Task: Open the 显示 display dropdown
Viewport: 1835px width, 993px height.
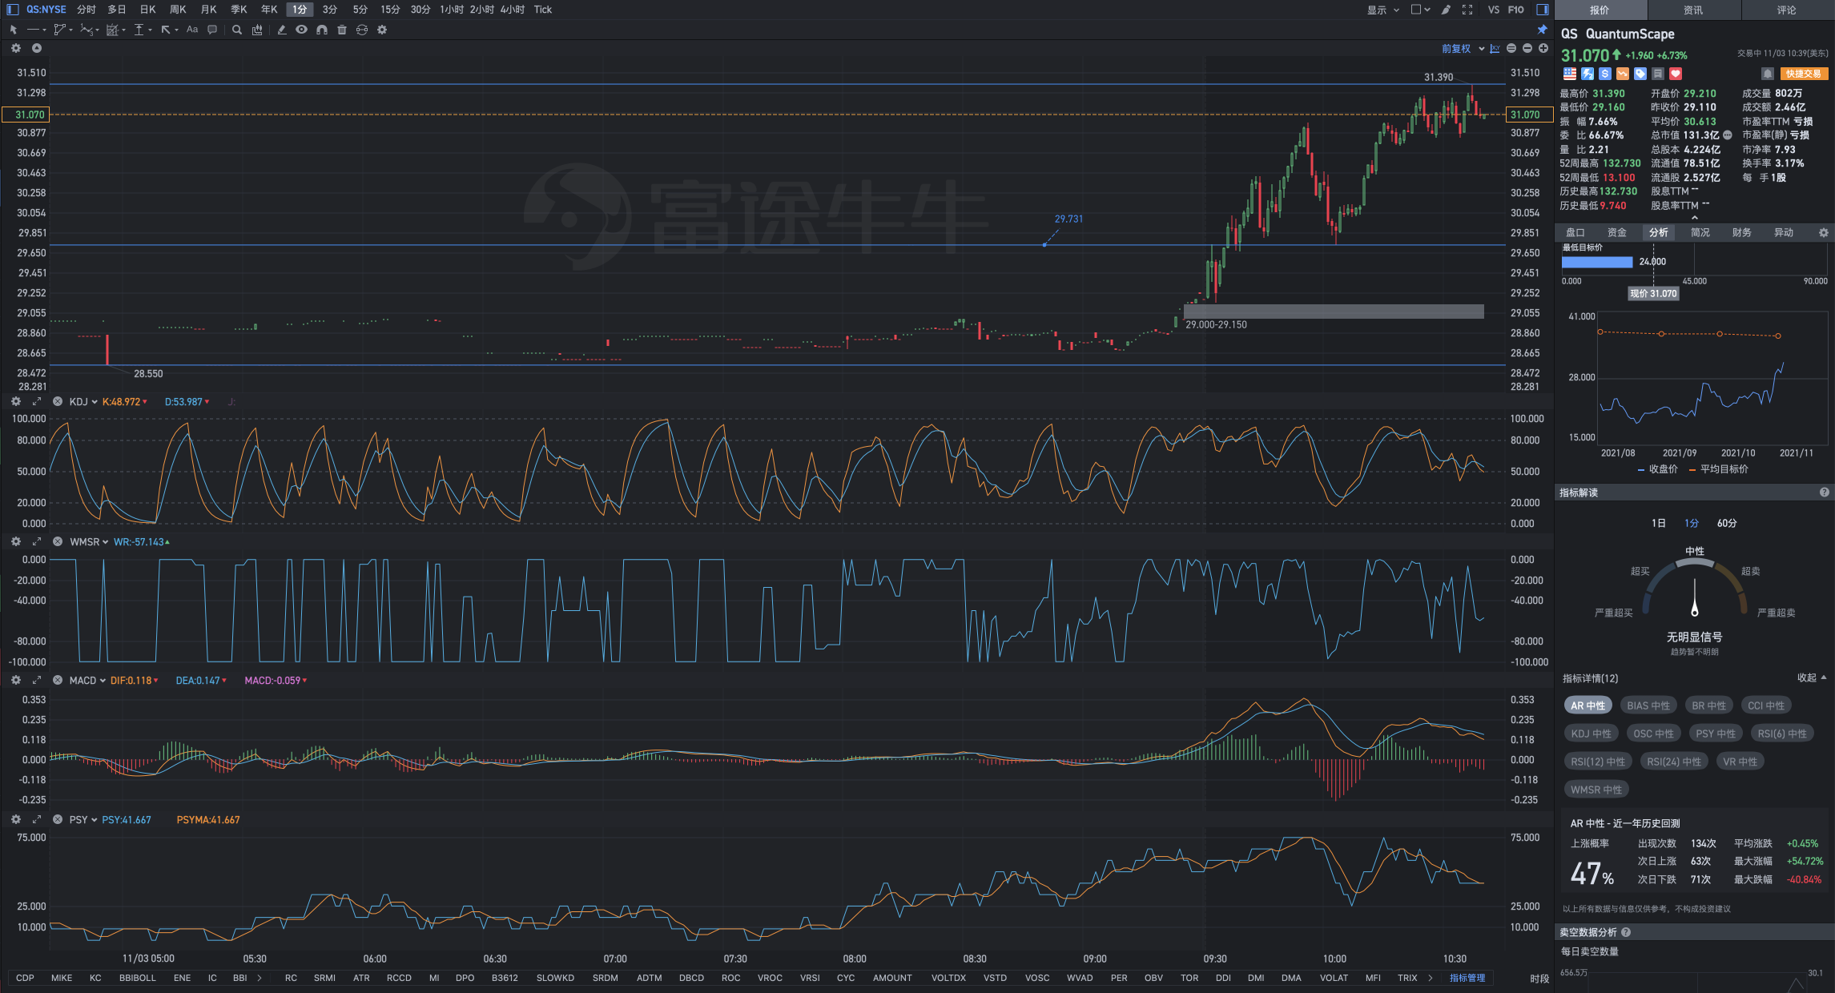Action: [1383, 10]
